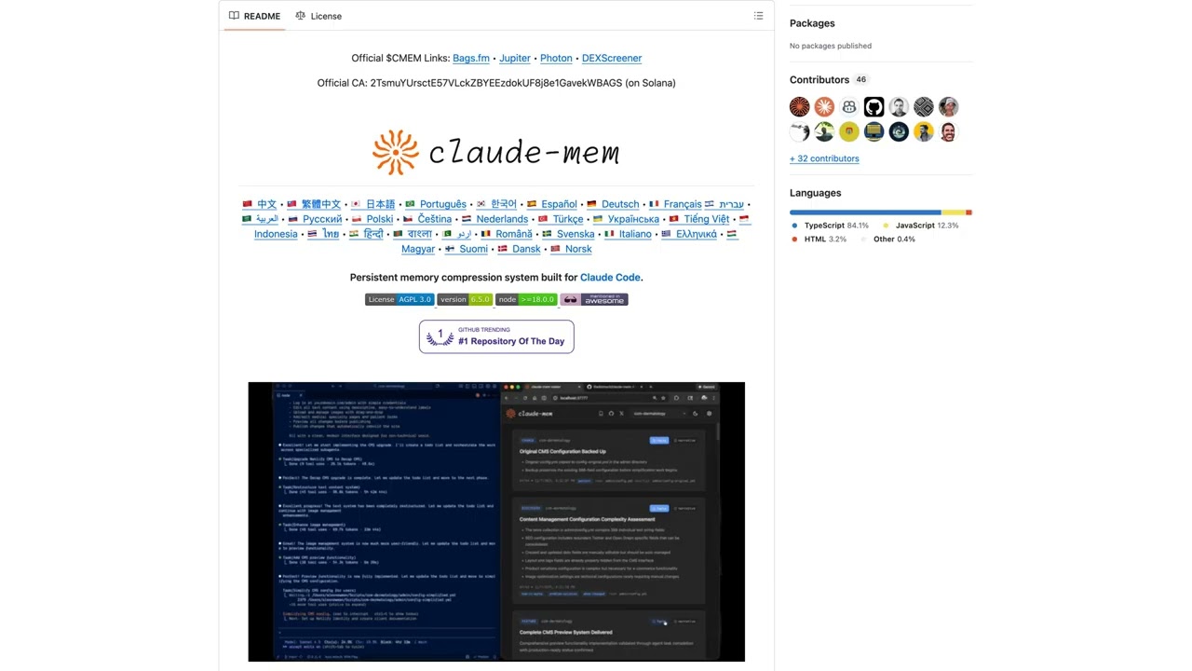The width and height of the screenshot is (1192, 671).
Task: Click the scales icon beside License
Action: click(x=300, y=16)
